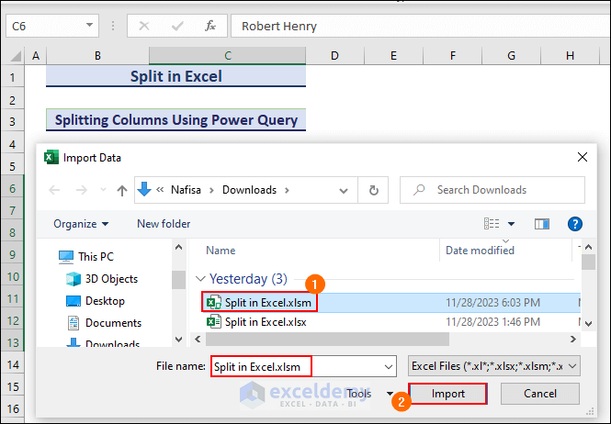Click Splitting Columns Using Power Query cell
Screen dimensions: 611x424
click(175, 120)
